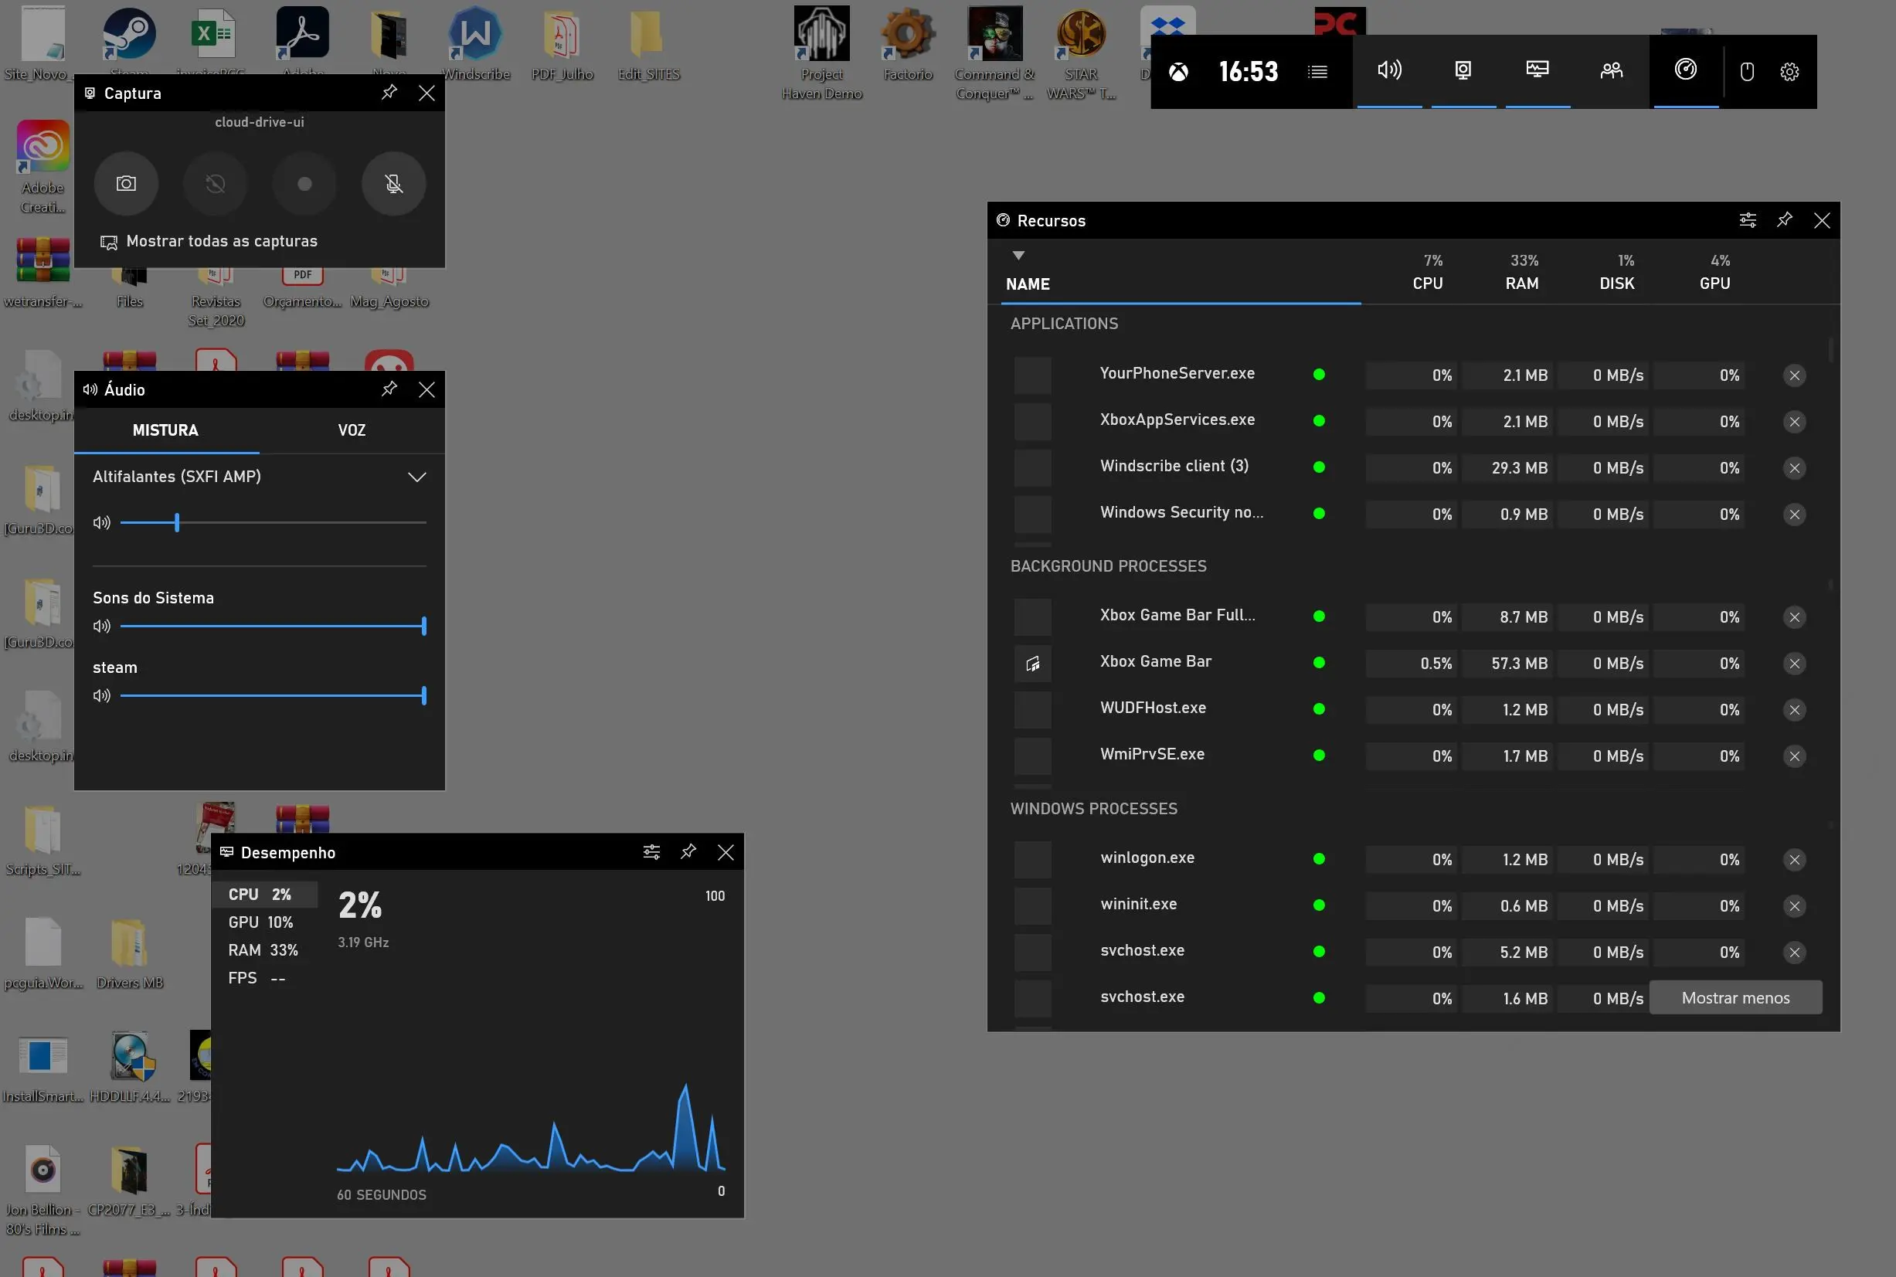Adjust the Altifalantes volume slider
This screenshot has height=1277, width=1896.
coord(273,523)
